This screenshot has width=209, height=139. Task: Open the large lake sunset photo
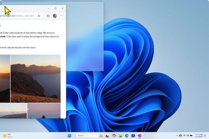tap(35, 78)
